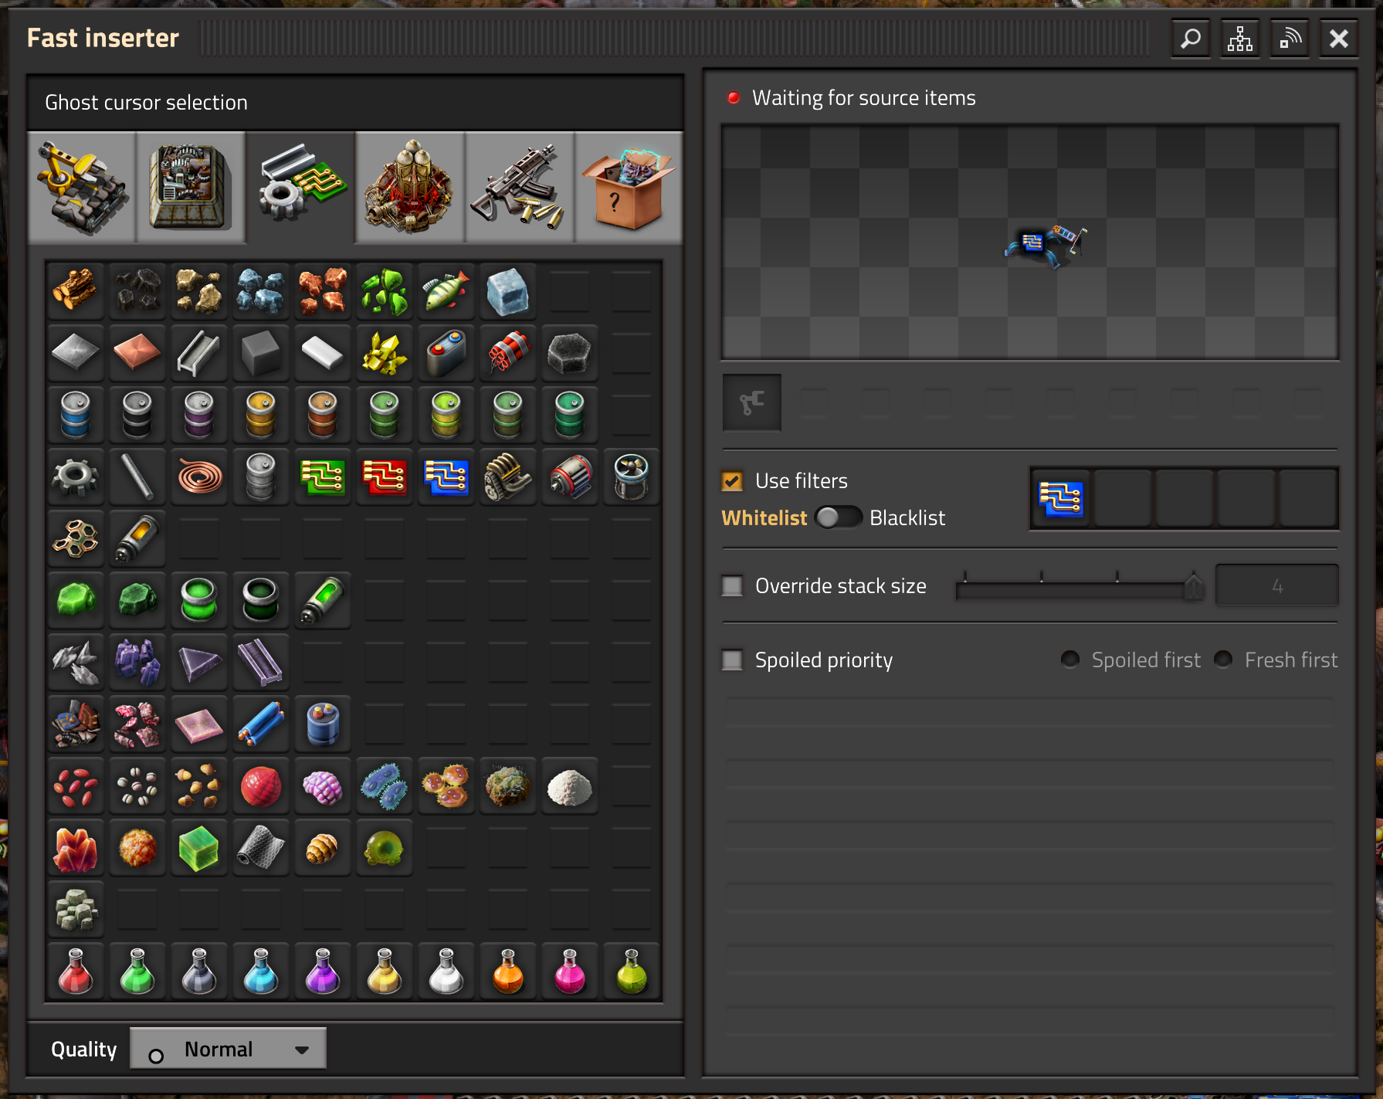Enable Override stack size checkbox
Screen dimensions: 1383x1099
732,586
